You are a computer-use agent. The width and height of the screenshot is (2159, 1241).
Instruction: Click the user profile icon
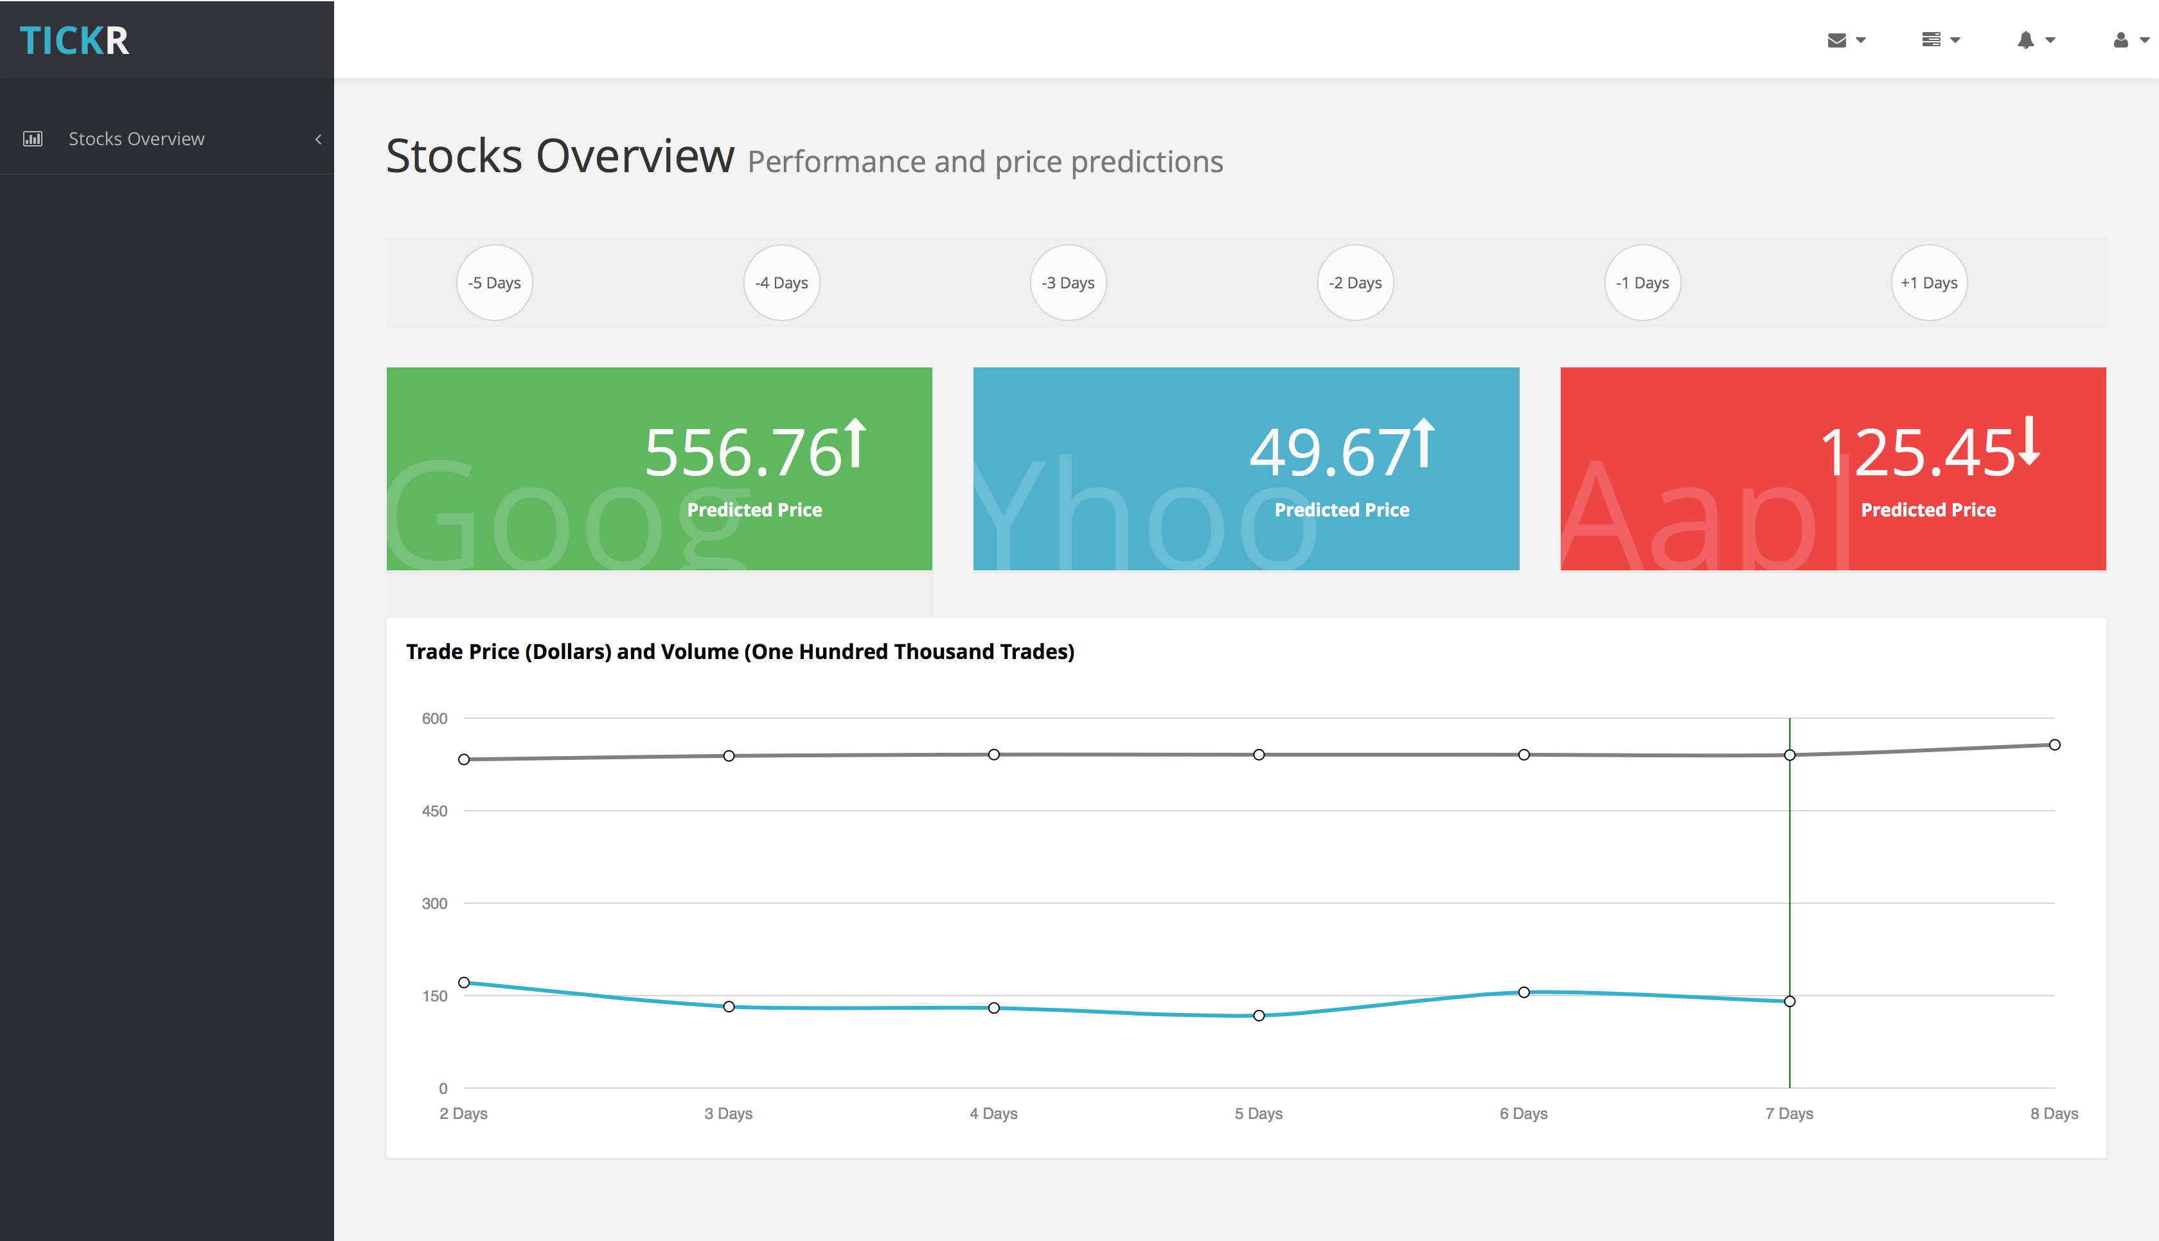[2120, 40]
